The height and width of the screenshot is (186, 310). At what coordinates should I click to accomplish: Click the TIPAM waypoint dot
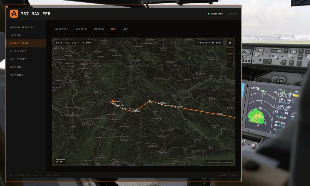click(175, 107)
